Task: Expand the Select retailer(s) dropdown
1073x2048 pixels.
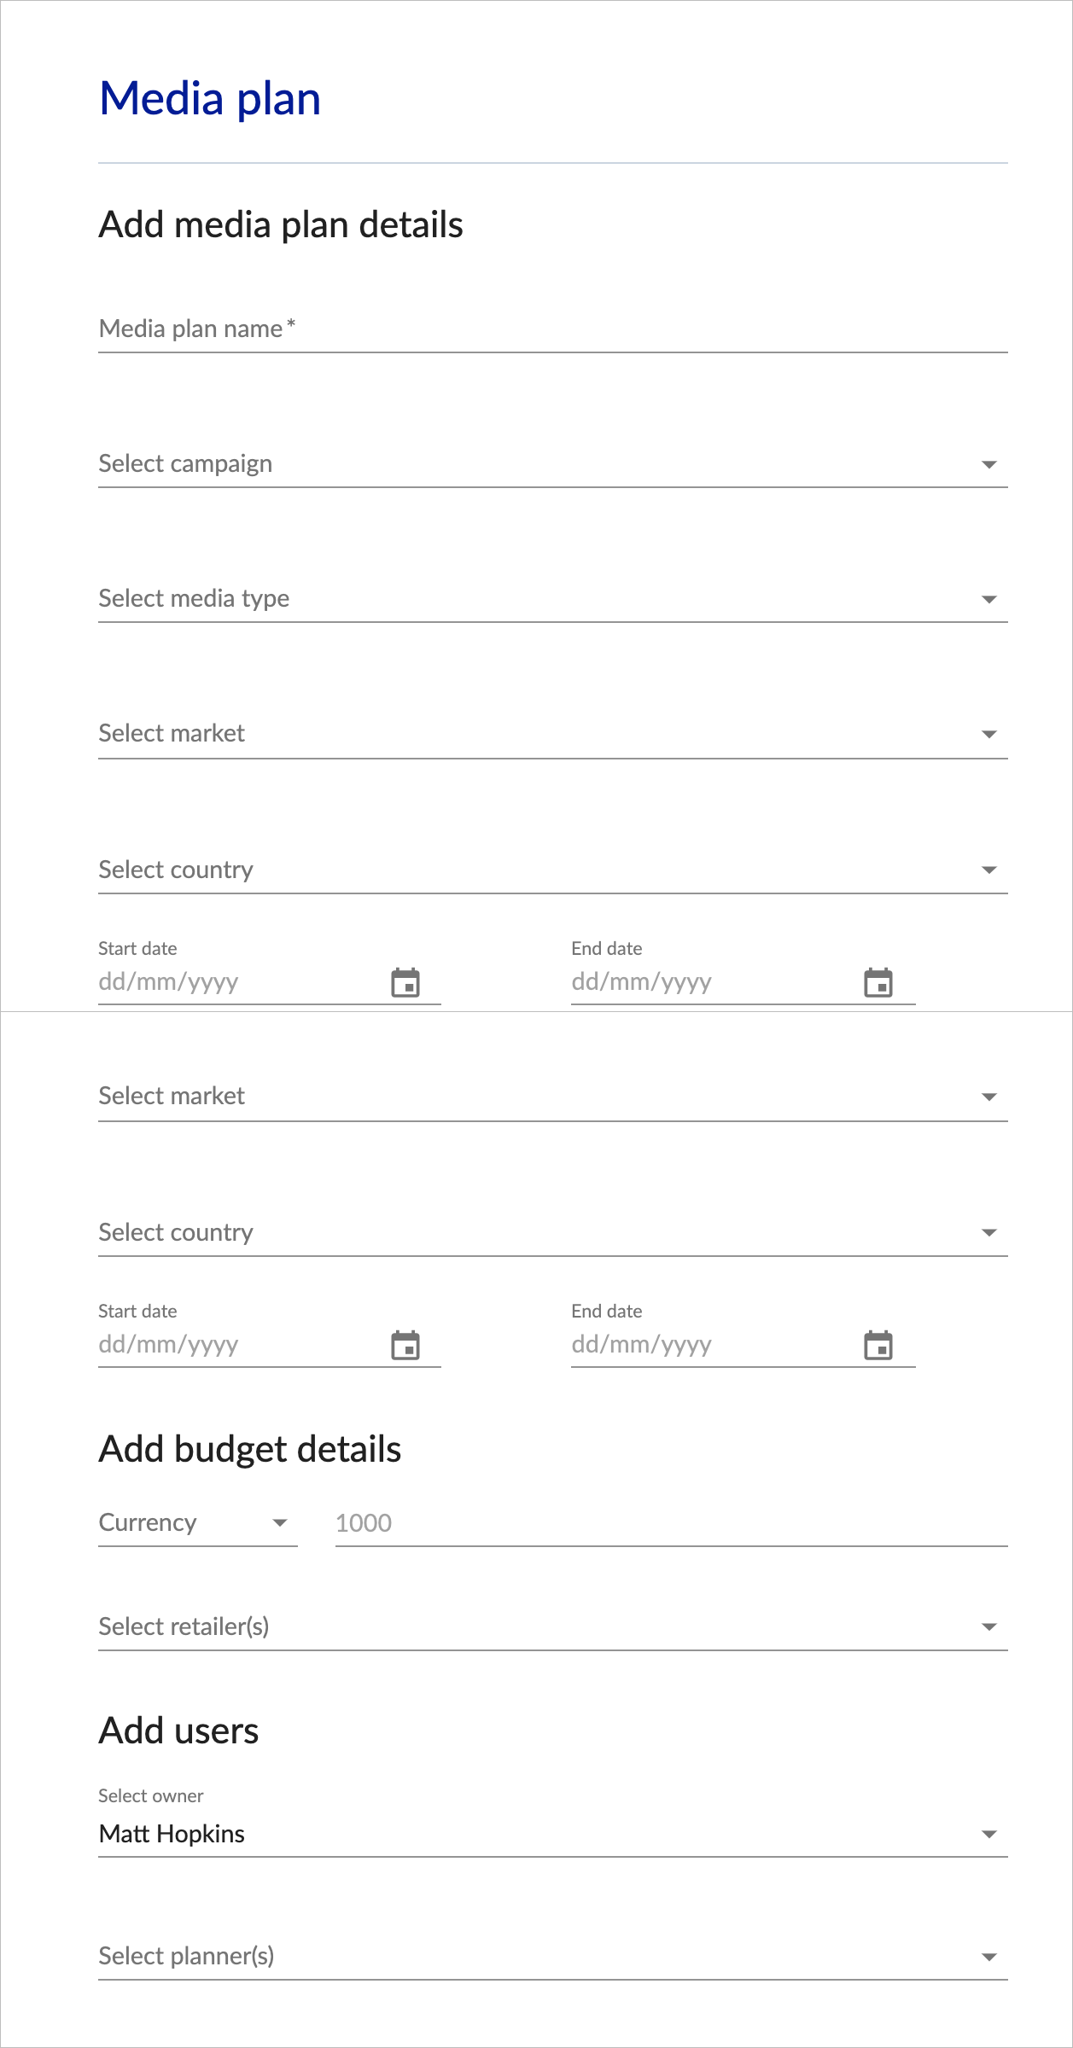Action: click(553, 1627)
